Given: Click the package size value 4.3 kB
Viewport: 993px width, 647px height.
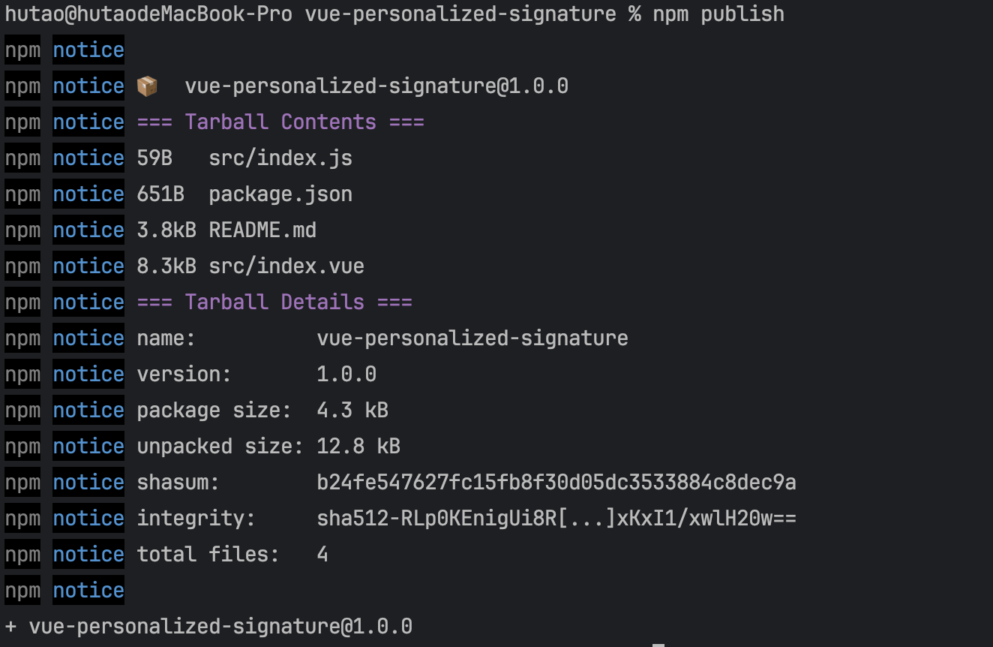Looking at the screenshot, I should (x=352, y=411).
